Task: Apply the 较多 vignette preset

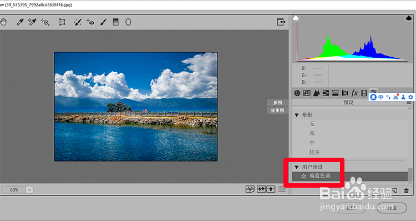Action: point(314,152)
